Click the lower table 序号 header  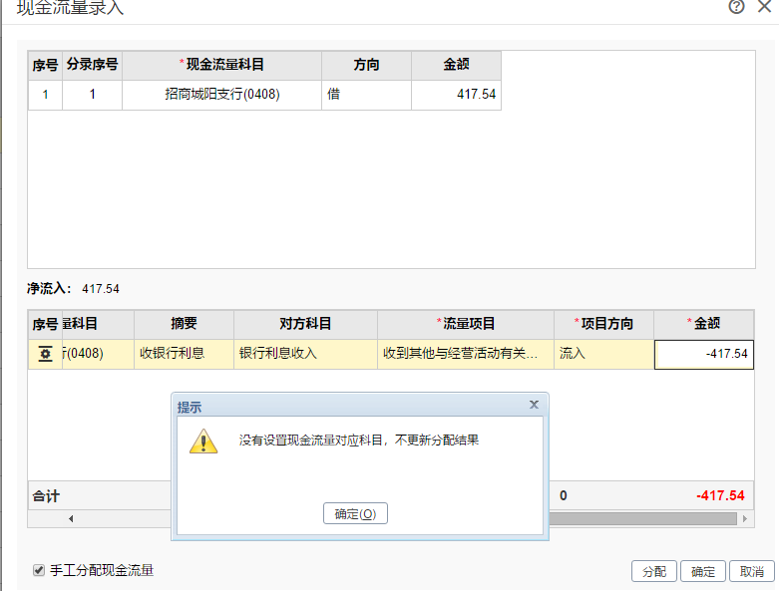tap(45, 325)
